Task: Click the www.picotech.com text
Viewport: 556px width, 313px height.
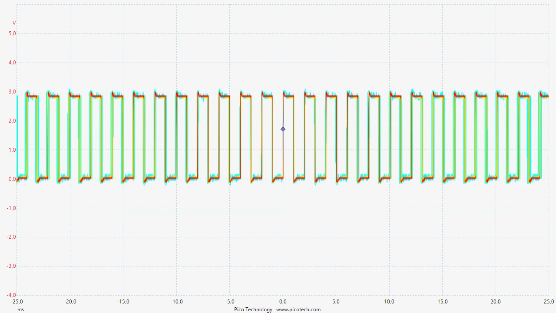Action: coord(298,310)
